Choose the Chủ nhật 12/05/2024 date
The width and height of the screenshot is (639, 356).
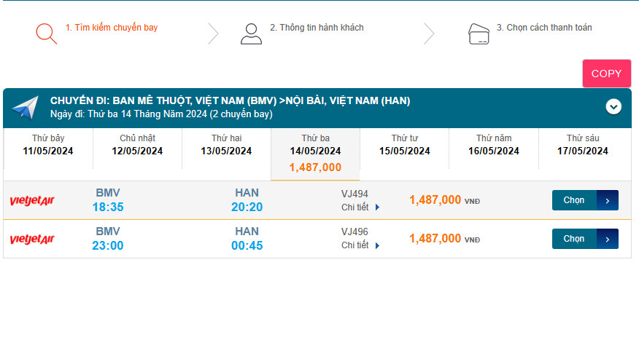click(x=137, y=145)
